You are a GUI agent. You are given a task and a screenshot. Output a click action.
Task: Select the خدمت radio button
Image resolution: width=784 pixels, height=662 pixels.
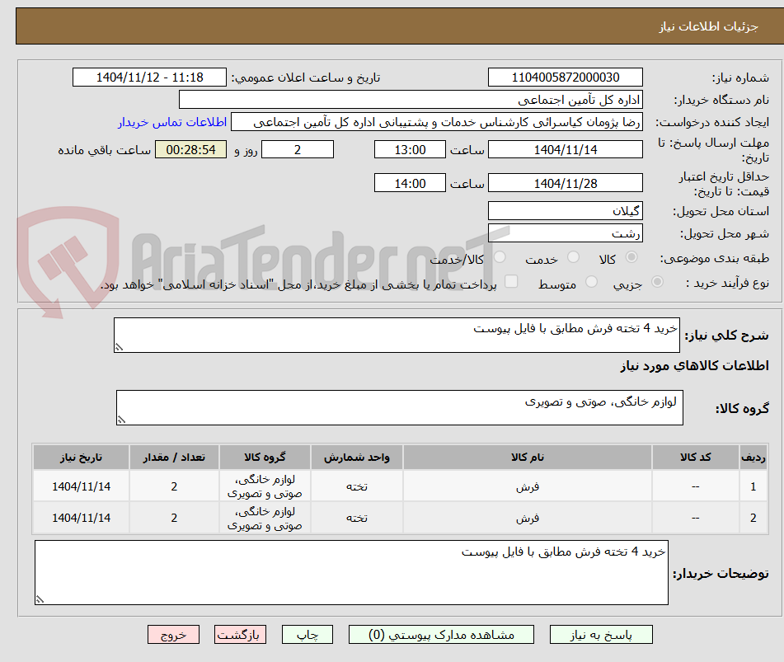click(x=574, y=257)
